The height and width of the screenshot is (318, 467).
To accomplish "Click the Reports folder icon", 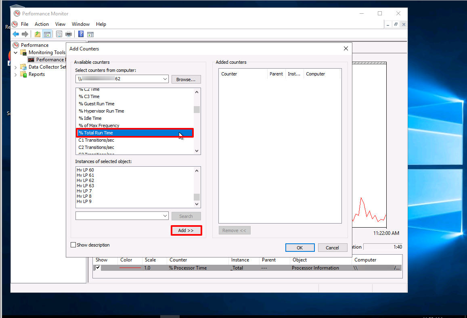I will [23, 74].
